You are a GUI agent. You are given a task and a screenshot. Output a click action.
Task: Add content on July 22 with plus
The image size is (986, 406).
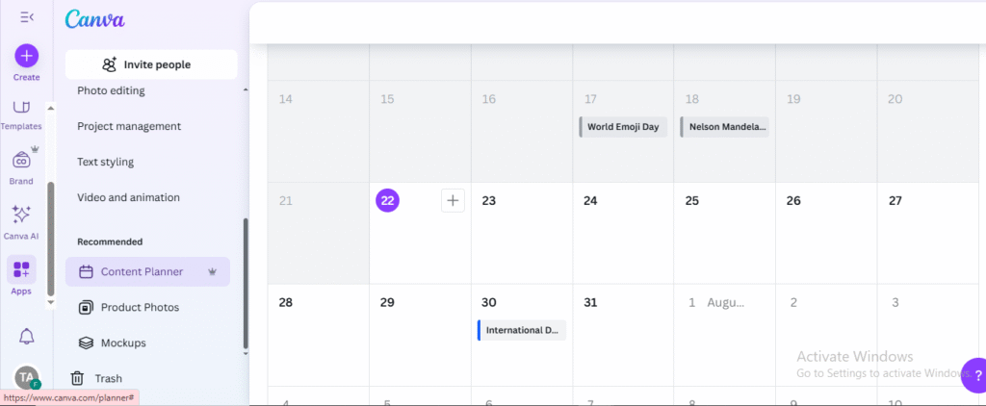[x=453, y=201]
